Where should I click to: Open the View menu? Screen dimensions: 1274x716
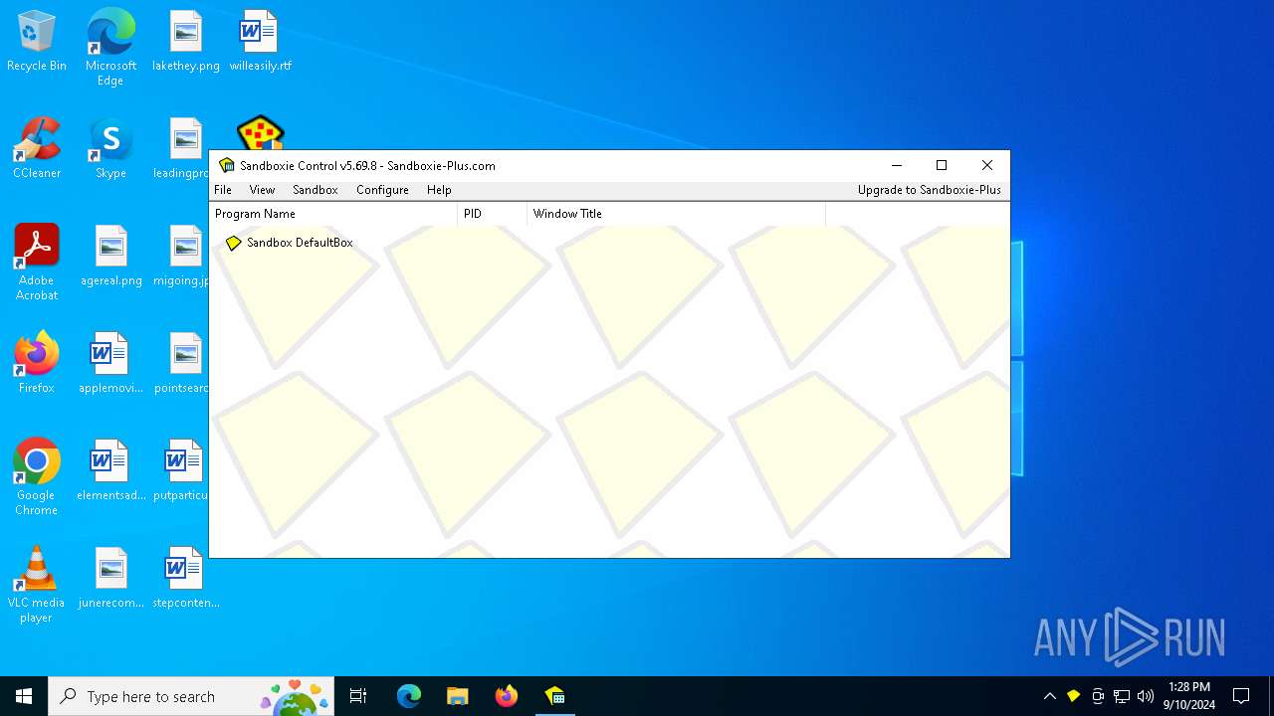tap(262, 190)
